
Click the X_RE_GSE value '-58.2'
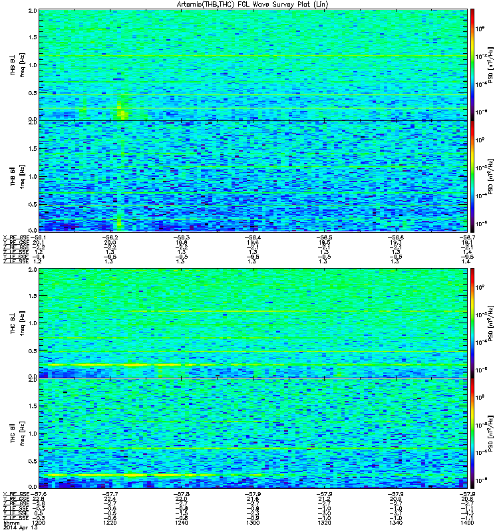(x=110, y=237)
